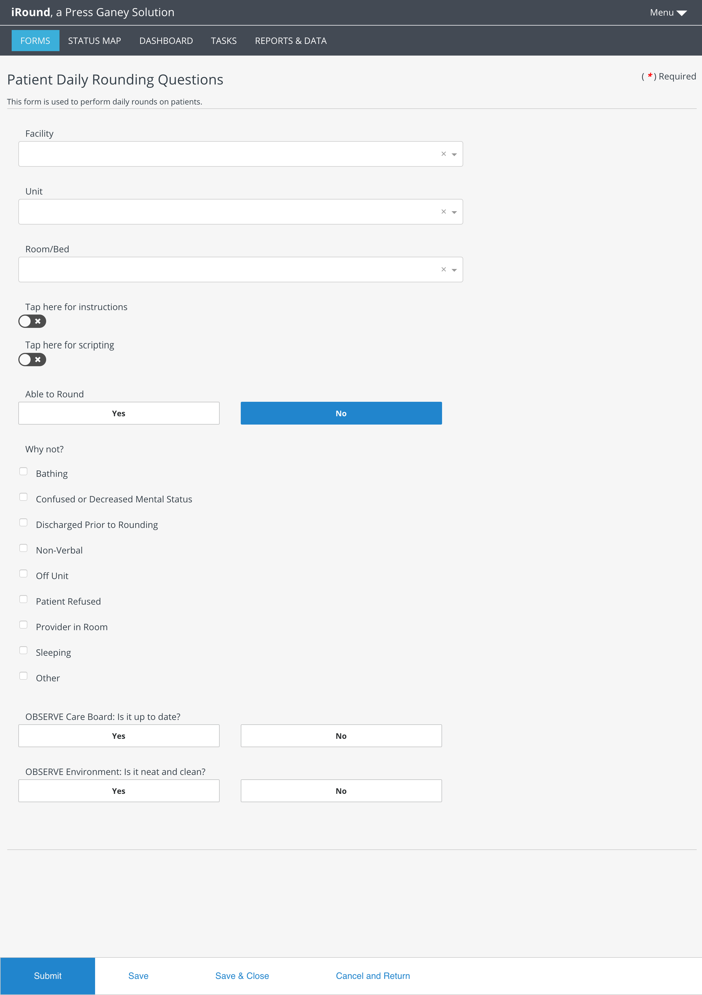Open the Unit dropdown arrow
Image resolution: width=702 pixels, height=995 pixels.
point(454,212)
